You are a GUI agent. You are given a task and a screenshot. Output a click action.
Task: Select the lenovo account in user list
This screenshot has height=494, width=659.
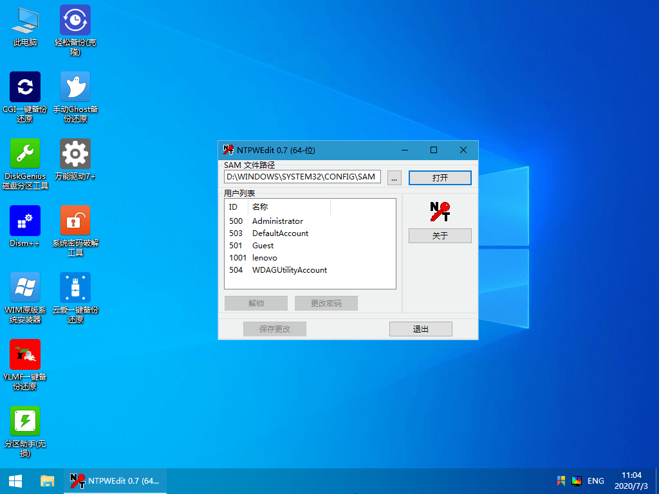265,258
